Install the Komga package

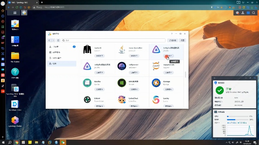(168, 89)
